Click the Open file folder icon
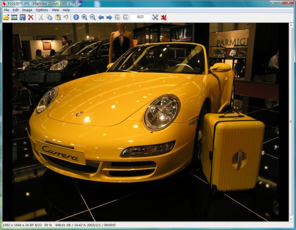 (6, 17)
